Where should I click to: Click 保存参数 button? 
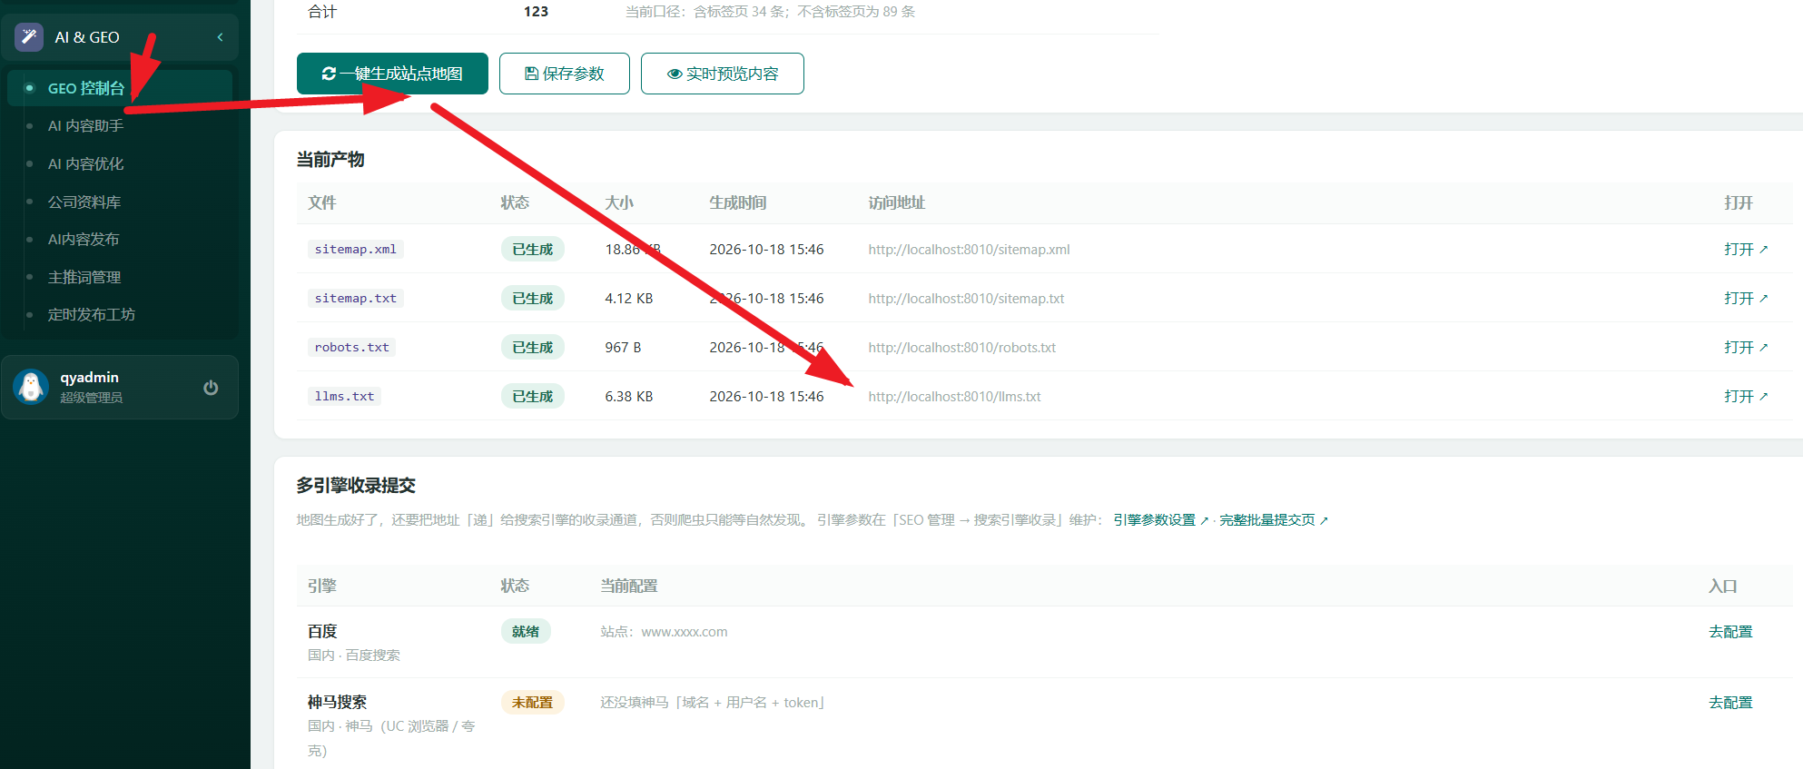pos(565,74)
